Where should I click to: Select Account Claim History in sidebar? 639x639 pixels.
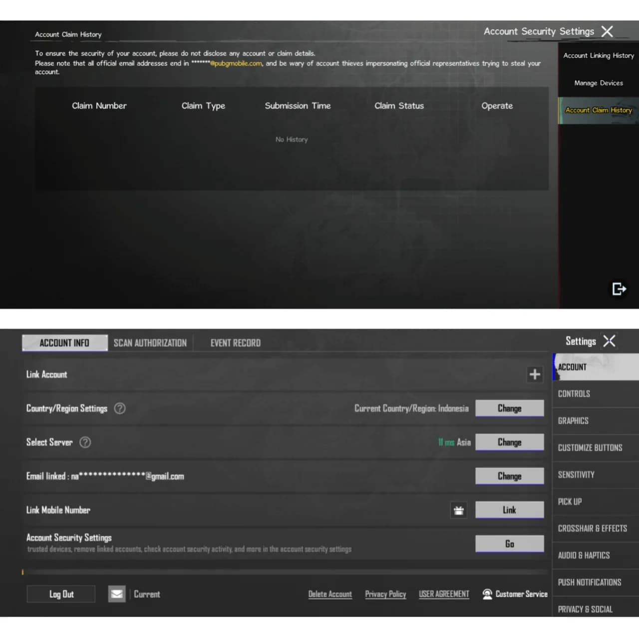pyautogui.click(x=599, y=110)
